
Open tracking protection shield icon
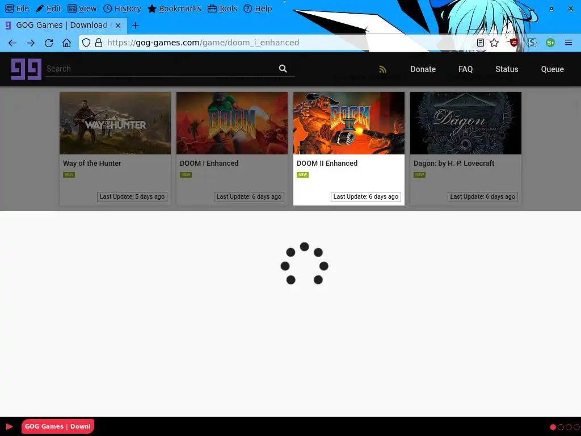click(x=86, y=43)
